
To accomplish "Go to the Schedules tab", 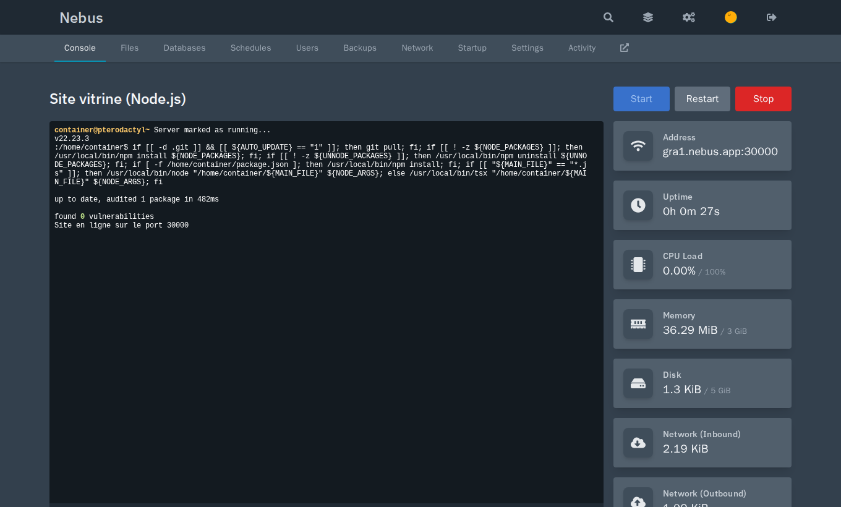I will click(x=251, y=48).
